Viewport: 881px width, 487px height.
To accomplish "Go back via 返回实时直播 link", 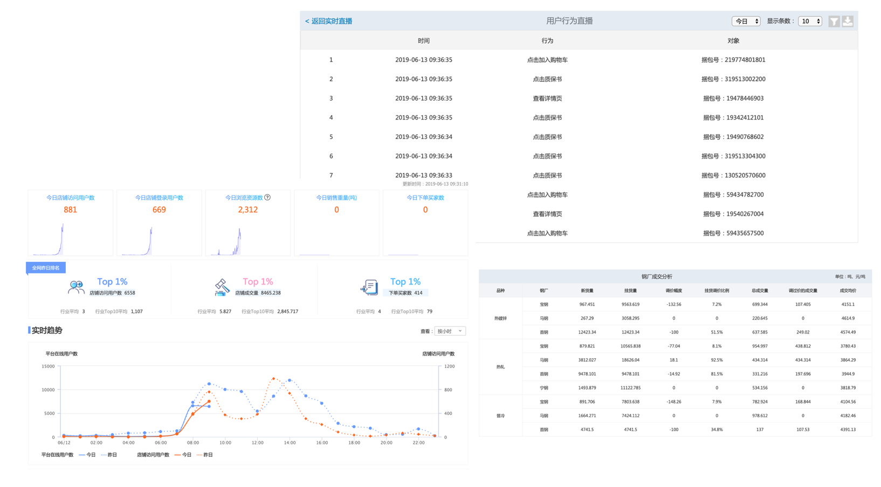I will (x=328, y=21).
